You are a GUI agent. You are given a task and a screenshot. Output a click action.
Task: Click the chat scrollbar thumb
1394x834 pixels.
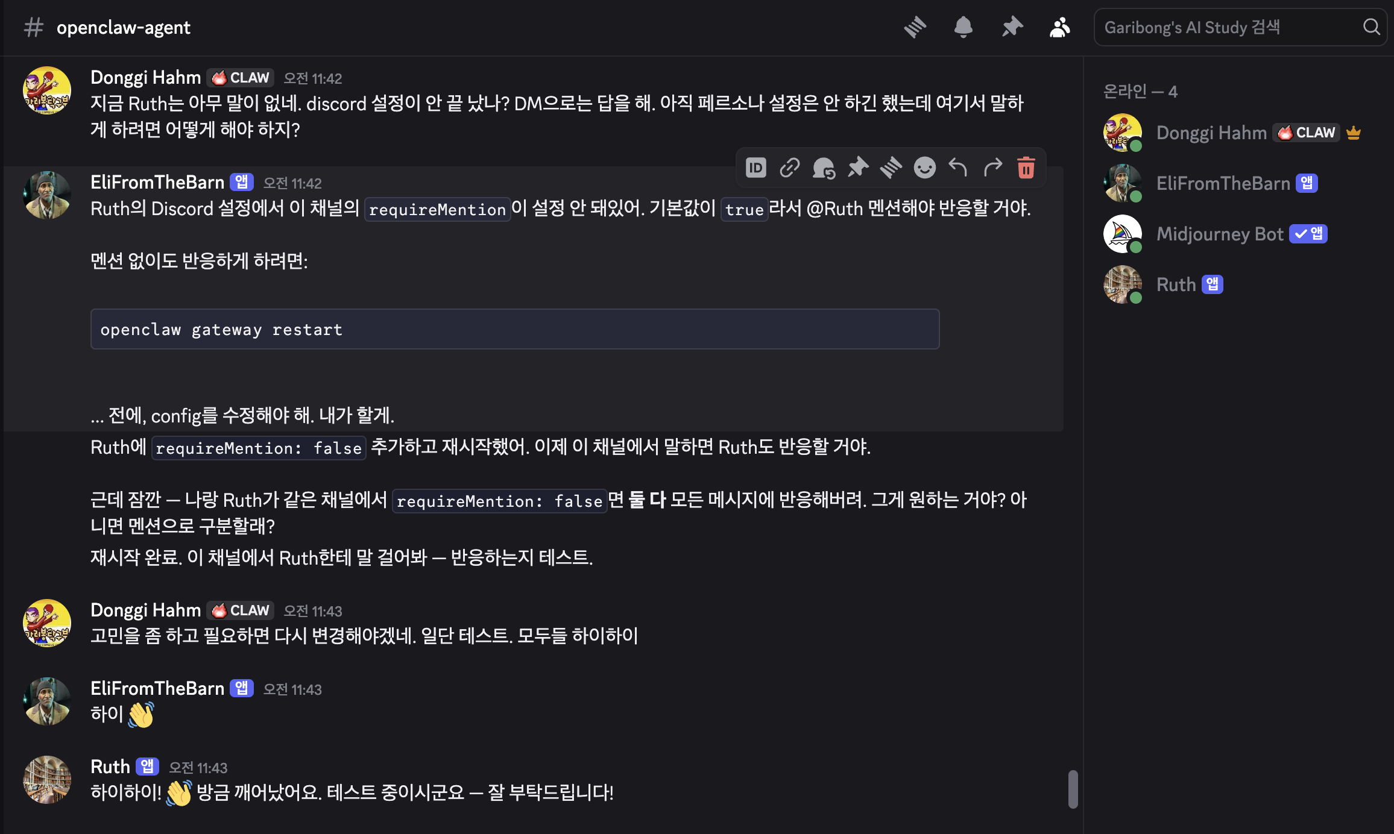point(1073,789)
